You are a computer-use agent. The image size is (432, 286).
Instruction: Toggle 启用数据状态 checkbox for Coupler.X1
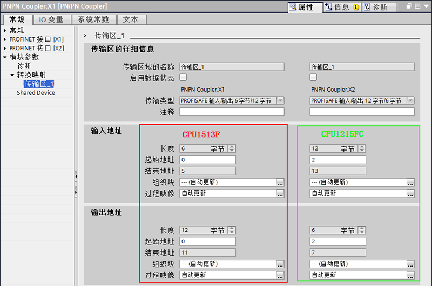183,77
